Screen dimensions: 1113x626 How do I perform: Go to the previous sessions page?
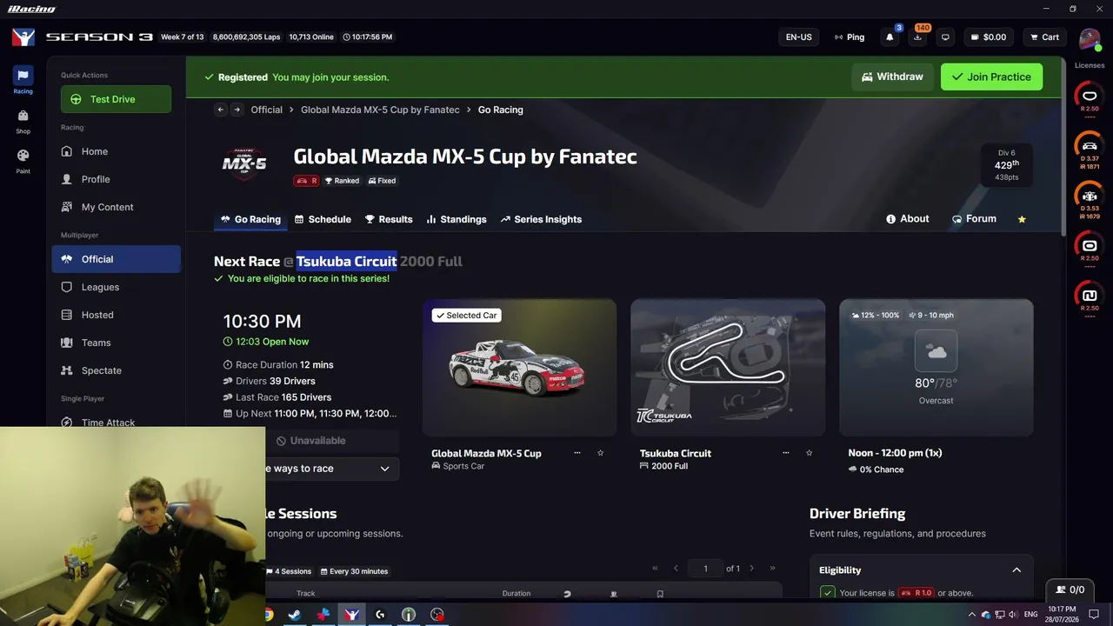pyautogui.click(x=676, y=569)
